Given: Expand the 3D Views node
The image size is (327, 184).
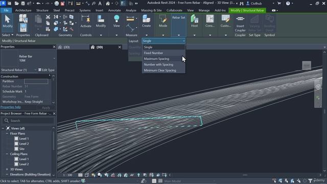Looking at the screenshot, I should tap(7, 169).
